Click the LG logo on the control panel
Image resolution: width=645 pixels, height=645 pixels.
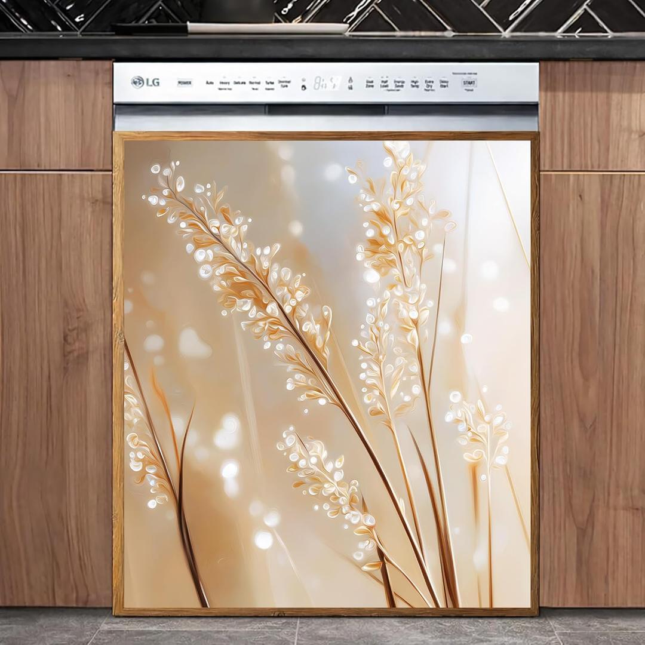(146, 82)
